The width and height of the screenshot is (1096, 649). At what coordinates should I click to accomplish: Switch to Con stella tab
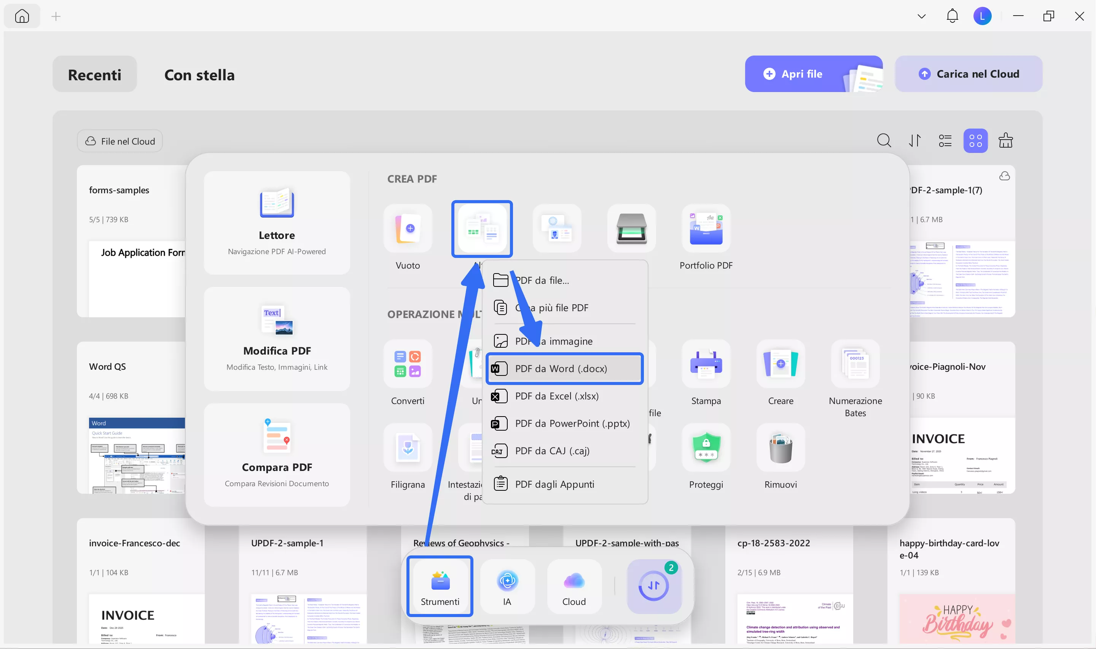[x=199, y=75]
